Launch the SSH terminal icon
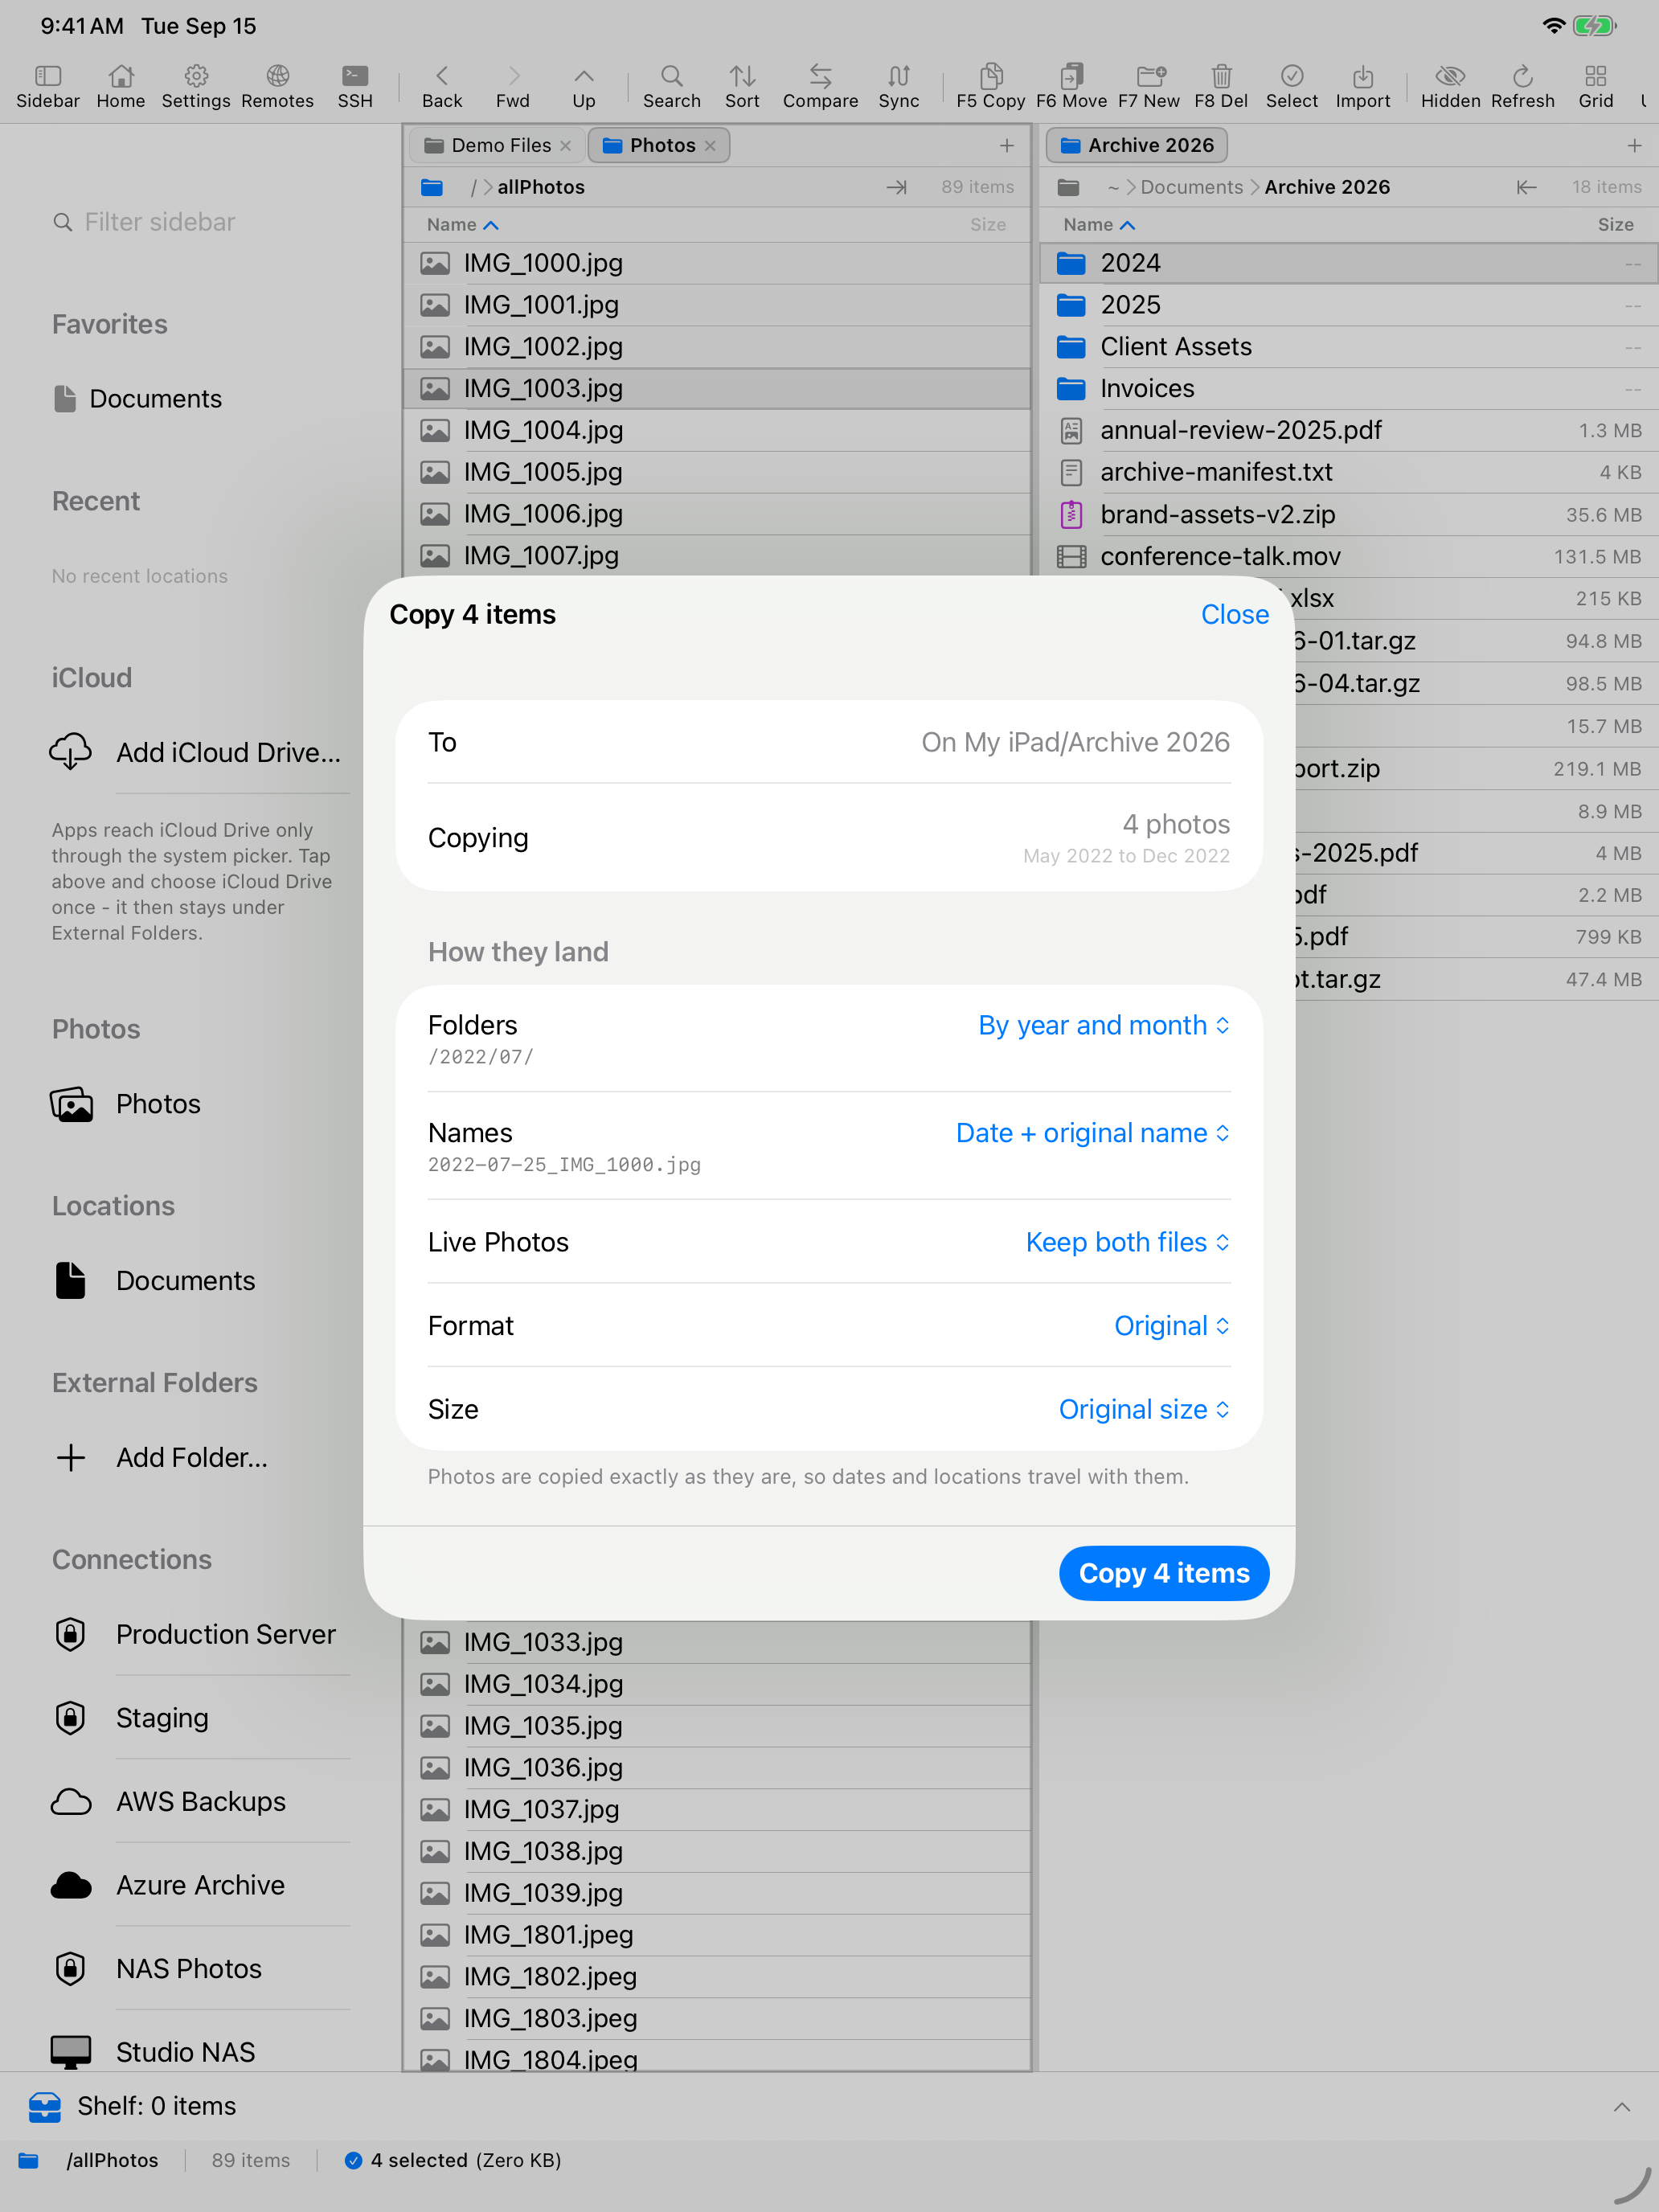1659x2212 pixels. tap(355, 86)
